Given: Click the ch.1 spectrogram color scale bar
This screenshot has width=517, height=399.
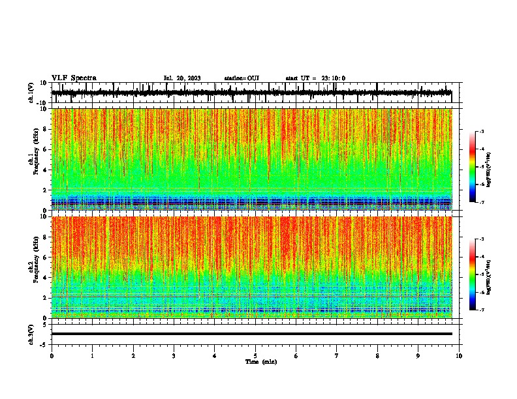Looking at the screenshot, I should point(473,167).
